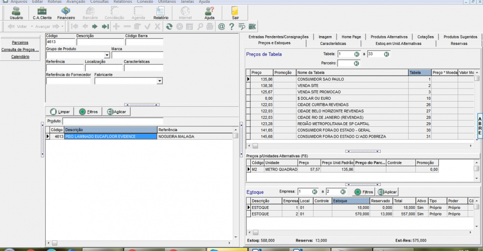Open the Relatório report icon
483x251 pixels.
161,13
